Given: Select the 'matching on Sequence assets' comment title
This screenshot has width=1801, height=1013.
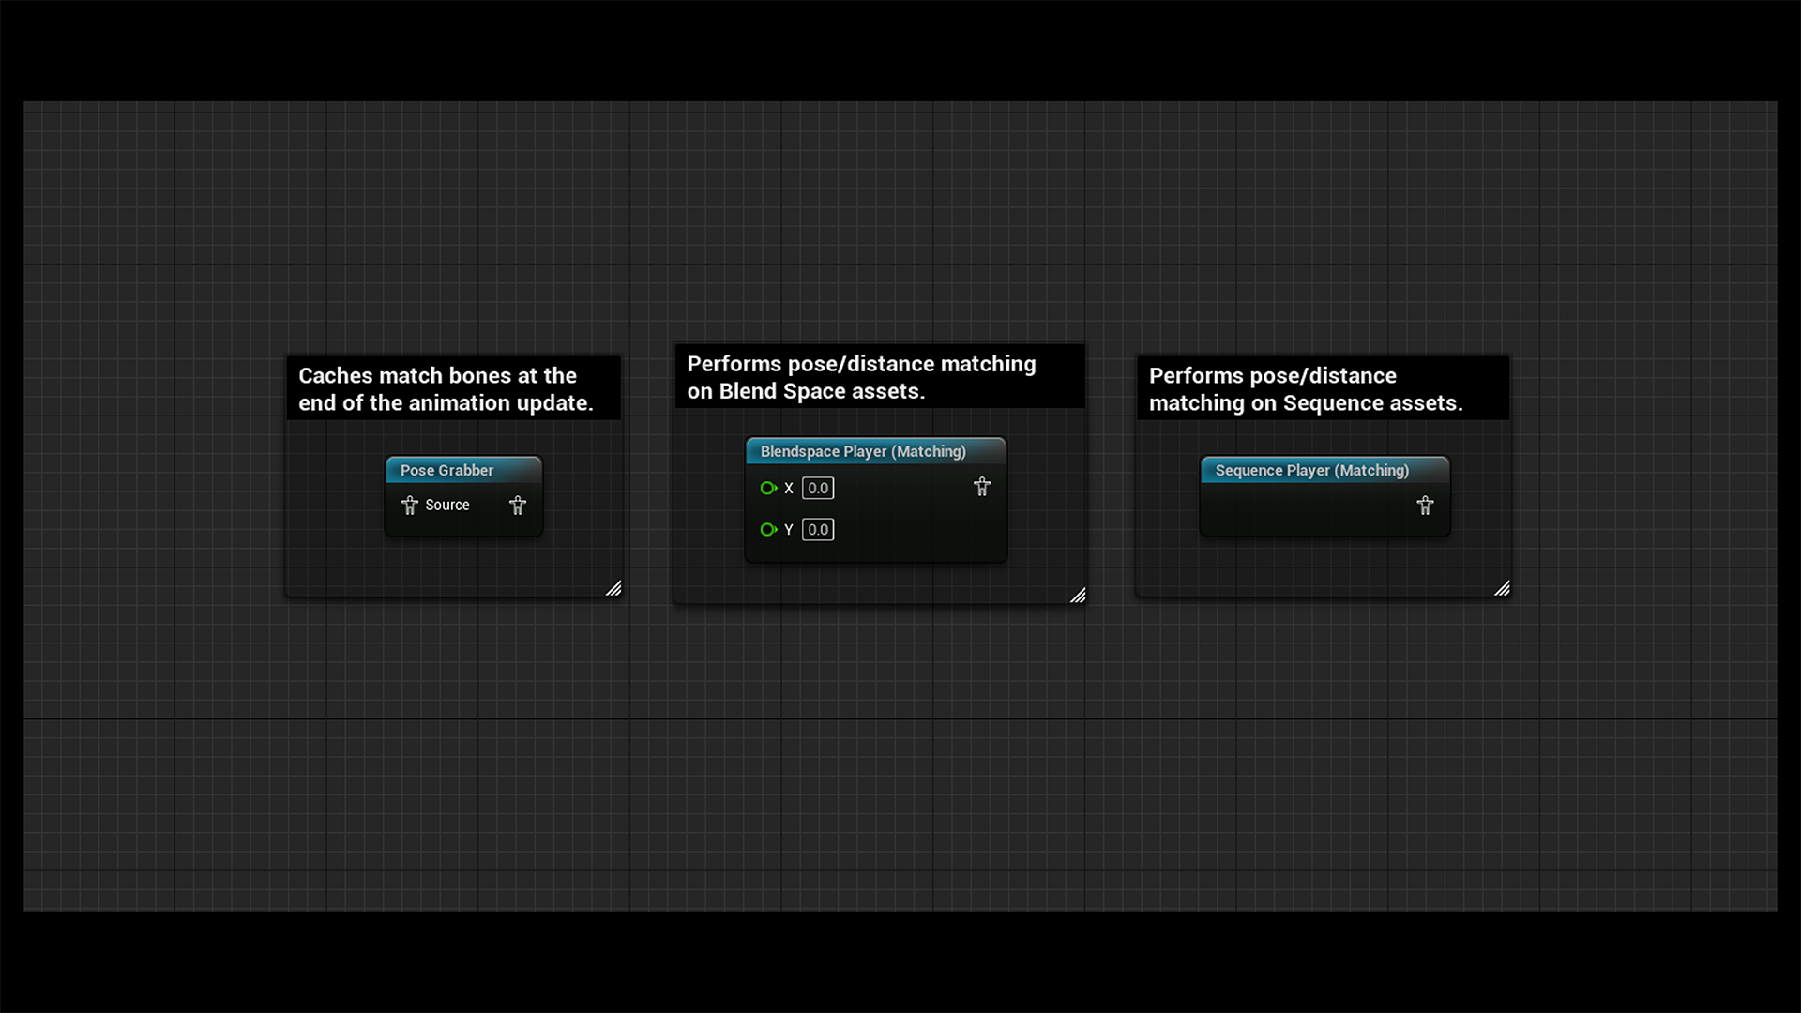Looking at the screenshot, I should 1305,388.
